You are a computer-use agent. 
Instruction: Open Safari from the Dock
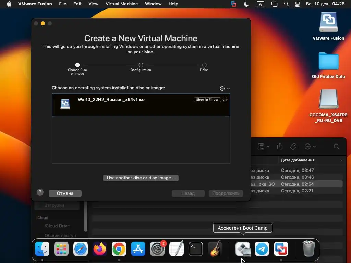81,249
